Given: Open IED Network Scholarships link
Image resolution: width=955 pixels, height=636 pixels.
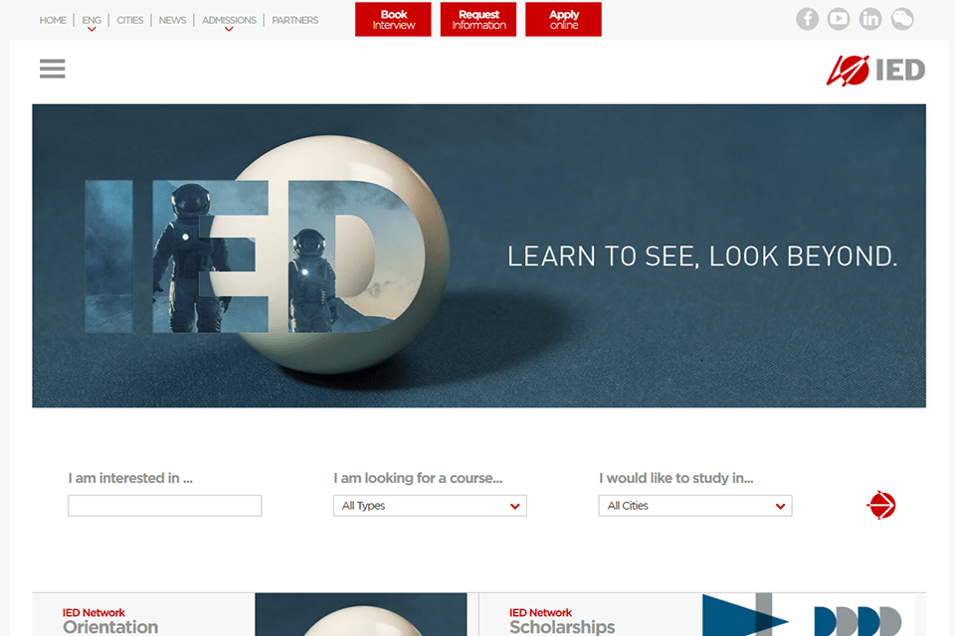Looking at the screenshot, I should point(561,620).
